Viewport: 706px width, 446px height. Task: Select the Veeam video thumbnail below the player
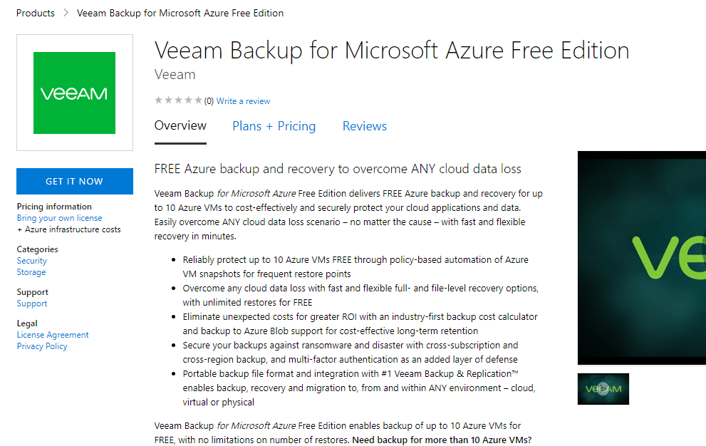pyautogui.click(x=603, y=389)
